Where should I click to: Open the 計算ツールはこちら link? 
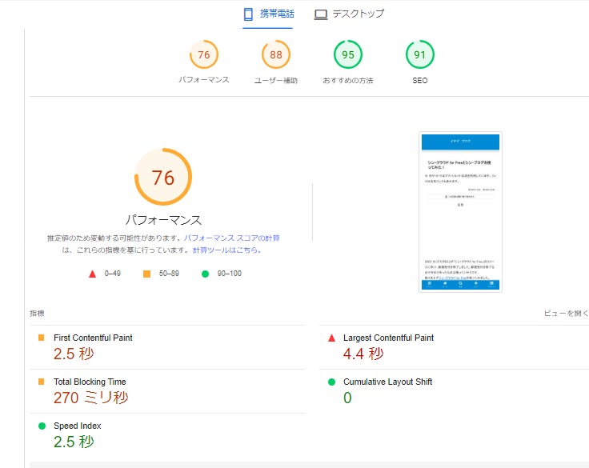point(227,250)
